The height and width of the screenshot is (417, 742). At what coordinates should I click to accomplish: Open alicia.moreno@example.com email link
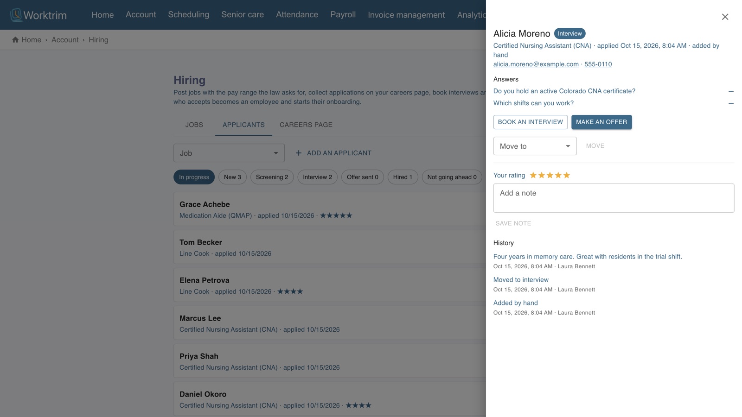click(x=536, y=64)
